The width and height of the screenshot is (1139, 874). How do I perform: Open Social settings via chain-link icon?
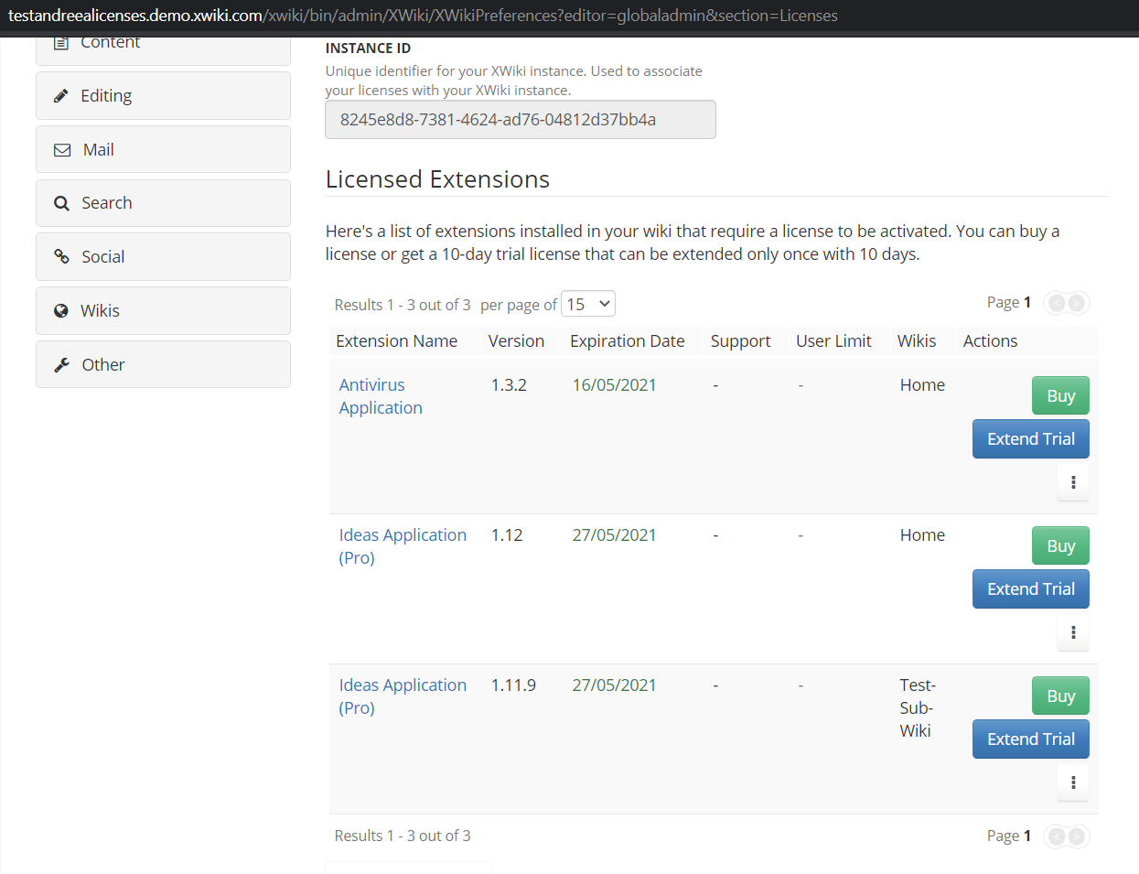[61, 256]
